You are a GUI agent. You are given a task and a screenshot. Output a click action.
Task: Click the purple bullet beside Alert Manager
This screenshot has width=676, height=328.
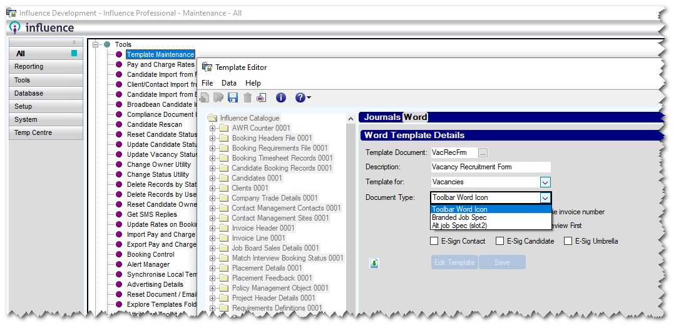pyautogui.click(x=119, y=264)
